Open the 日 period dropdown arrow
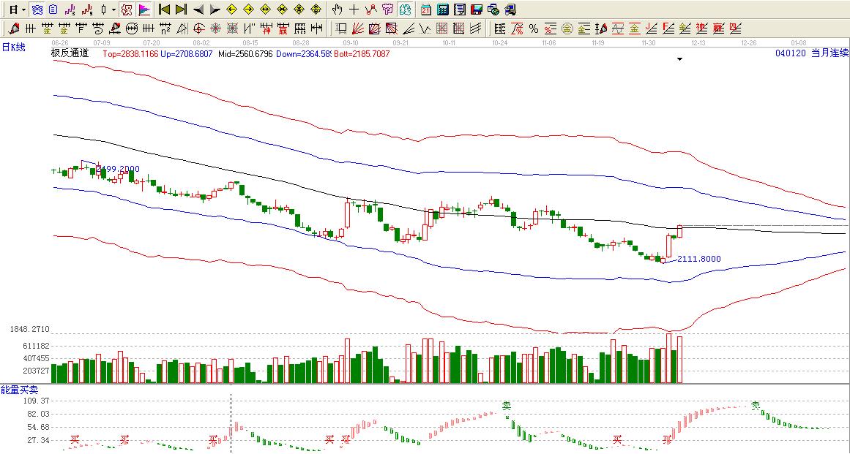The height and width of the screenshot is (454, 850). (23, 10)
